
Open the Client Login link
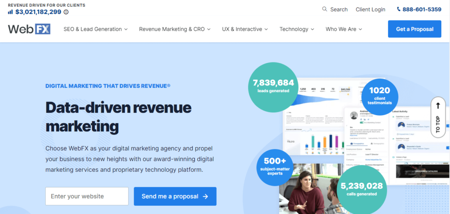tap(370, 10)
